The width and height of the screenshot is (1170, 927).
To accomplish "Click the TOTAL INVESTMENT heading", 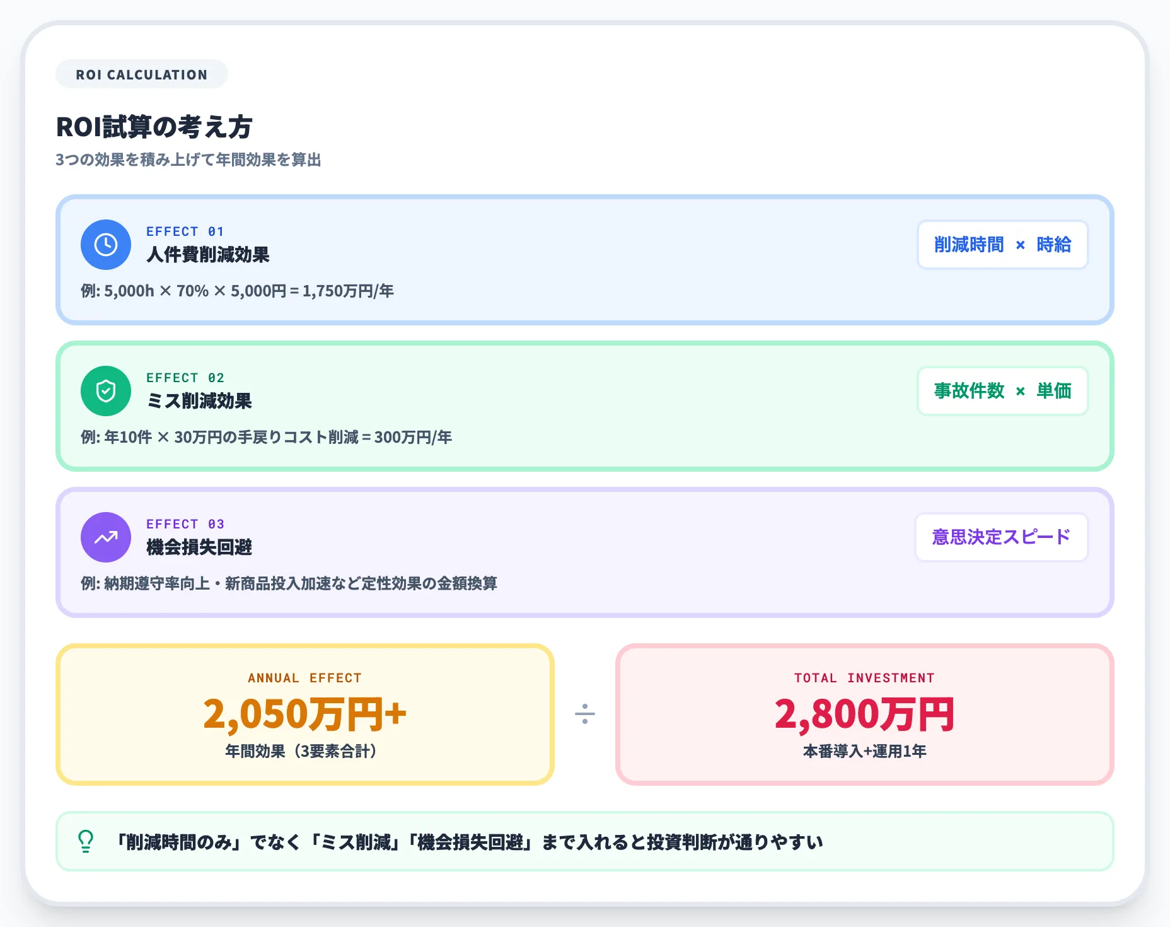I will [x=864, y=678].
